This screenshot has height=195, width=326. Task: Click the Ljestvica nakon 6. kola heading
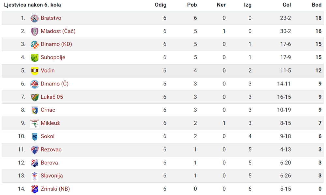(x=32, y=5)
